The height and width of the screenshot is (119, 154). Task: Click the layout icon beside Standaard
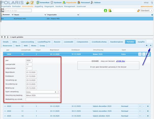(138, 11)
